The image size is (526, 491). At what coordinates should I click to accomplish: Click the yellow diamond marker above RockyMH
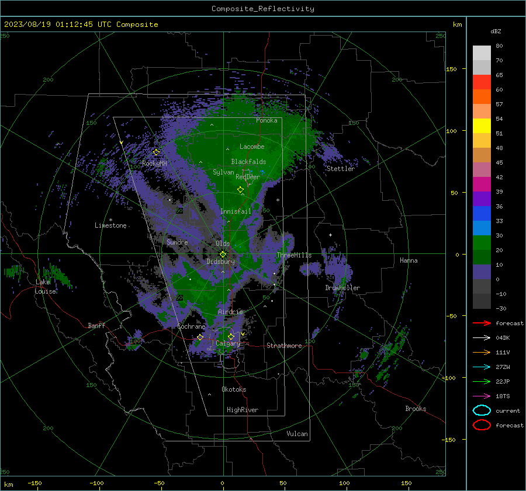156,152
